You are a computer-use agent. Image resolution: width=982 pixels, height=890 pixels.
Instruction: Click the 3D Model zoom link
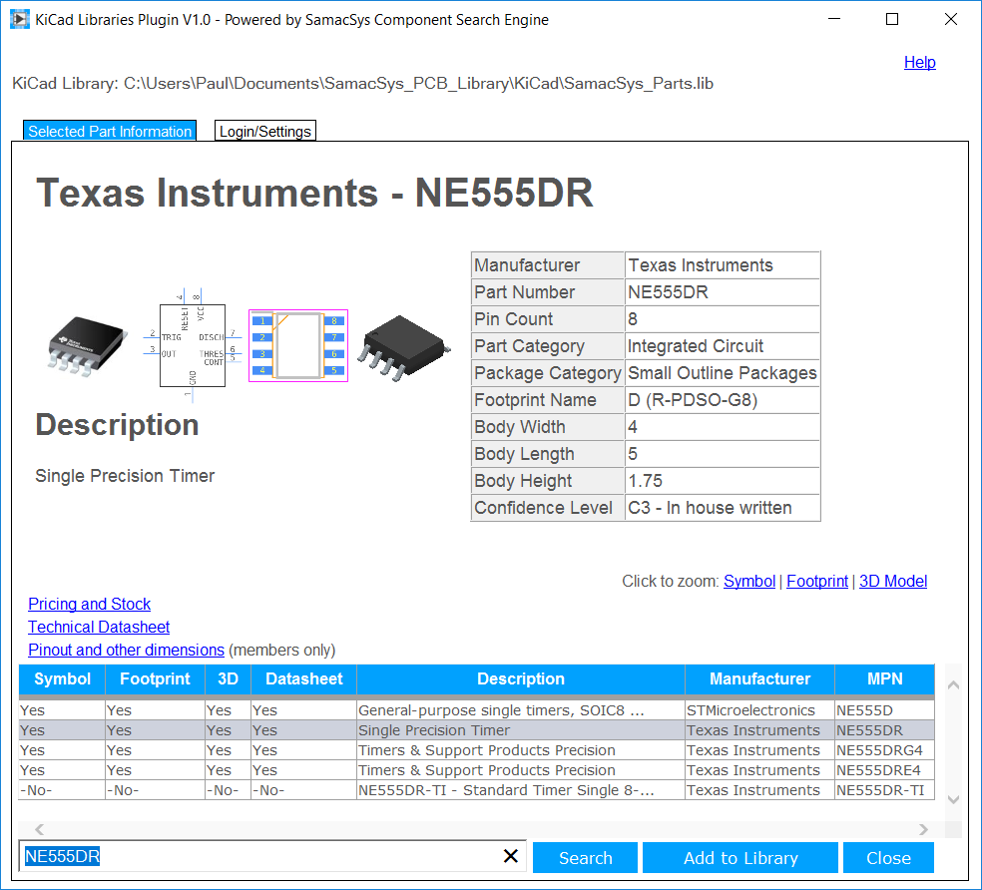pyautogui.click(x=893, y=582)
